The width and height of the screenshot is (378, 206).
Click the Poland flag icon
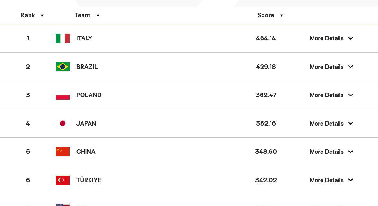[63, 95]
